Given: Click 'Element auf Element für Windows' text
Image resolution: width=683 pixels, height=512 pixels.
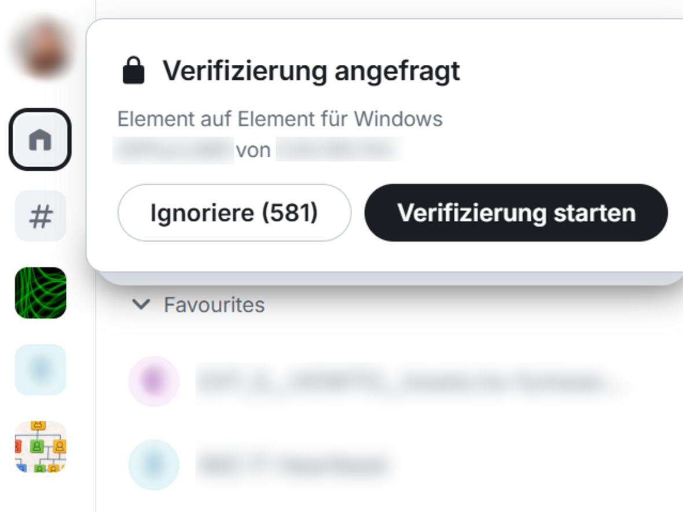Looking at the screenshot, I should (280, 119).
